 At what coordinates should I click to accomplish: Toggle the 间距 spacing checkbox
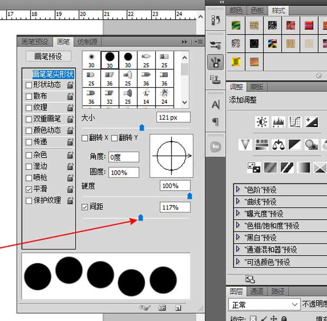85,207
